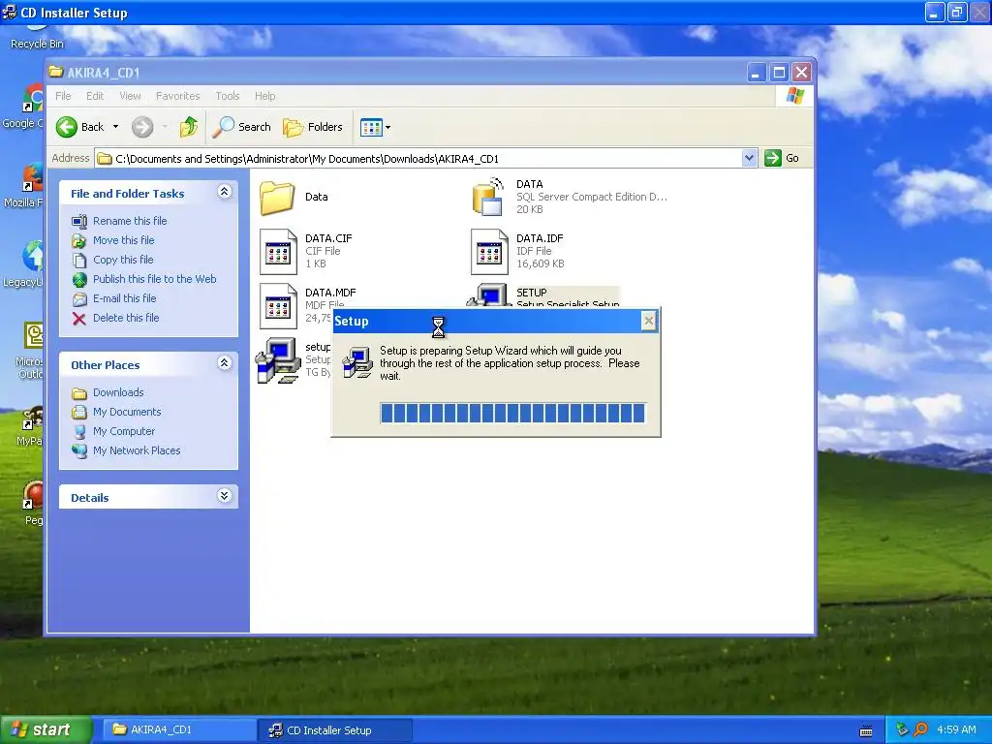This screenshot has height=744, width=992.
Task: Open My Network Places link
Action: click(x=137, y=450)
